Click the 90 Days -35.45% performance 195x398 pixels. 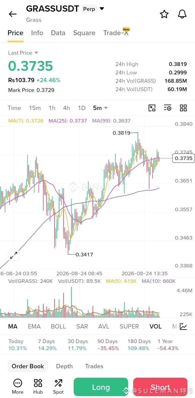pyautogui.click(x=108, y=345)
